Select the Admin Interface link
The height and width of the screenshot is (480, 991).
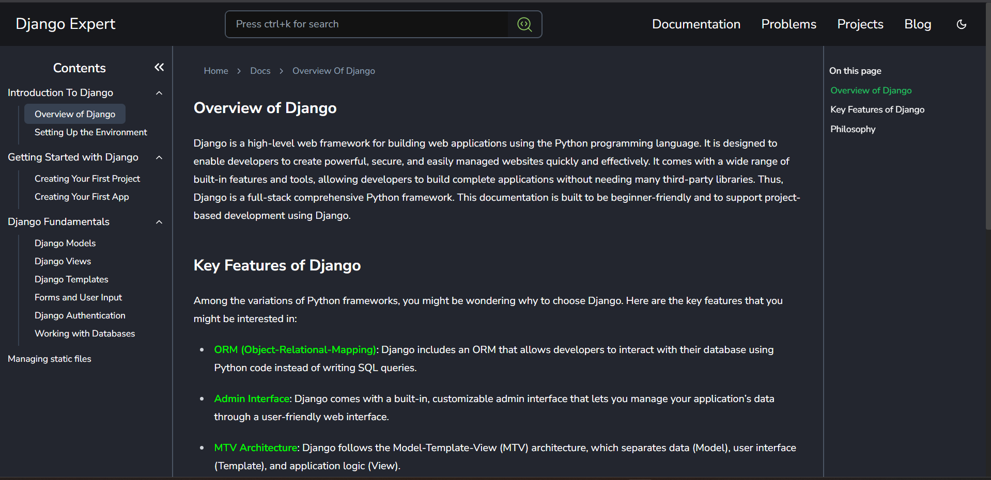[251, 398]
